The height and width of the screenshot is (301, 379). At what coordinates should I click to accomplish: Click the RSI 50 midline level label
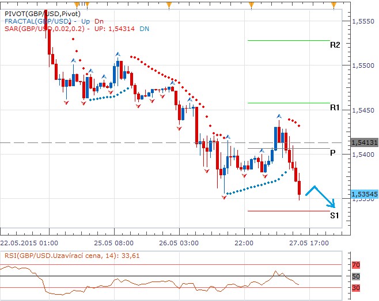coord(355,277)
